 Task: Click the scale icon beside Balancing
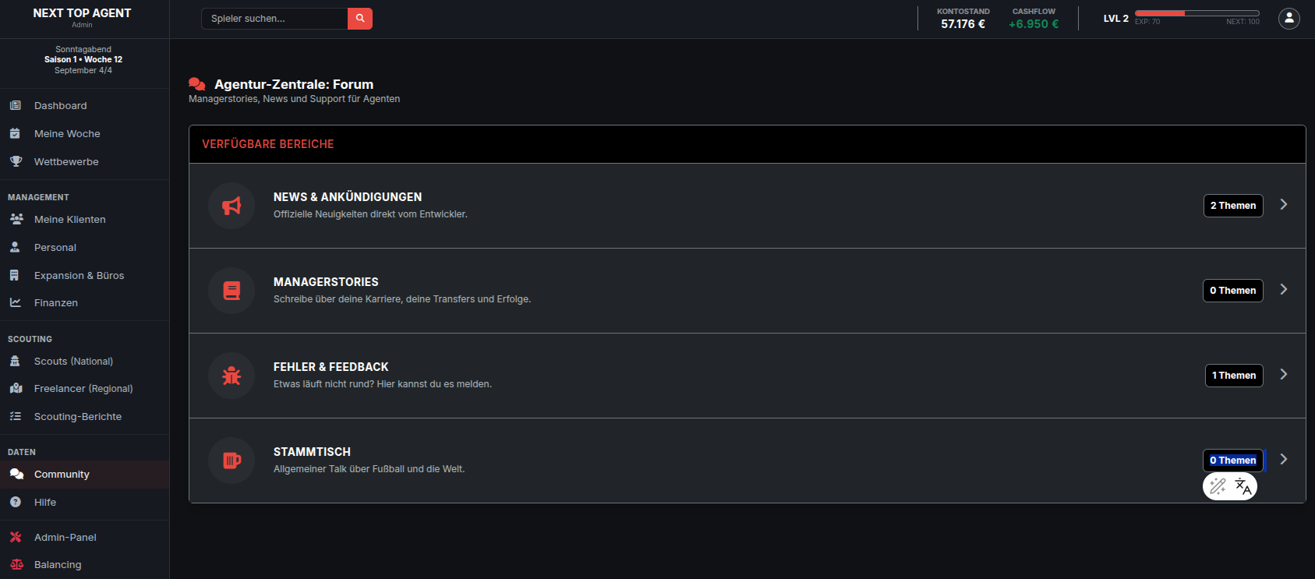pos(16,564)
